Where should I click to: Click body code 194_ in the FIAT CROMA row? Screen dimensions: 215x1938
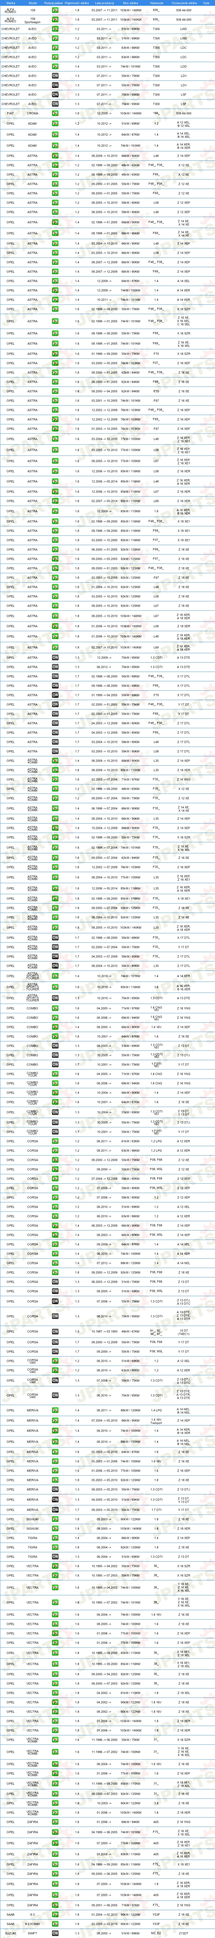coord(156,113)
